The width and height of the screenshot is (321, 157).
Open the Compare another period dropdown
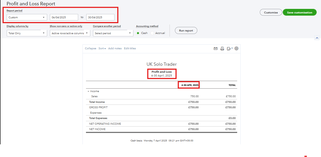click(x=113, y=33)
